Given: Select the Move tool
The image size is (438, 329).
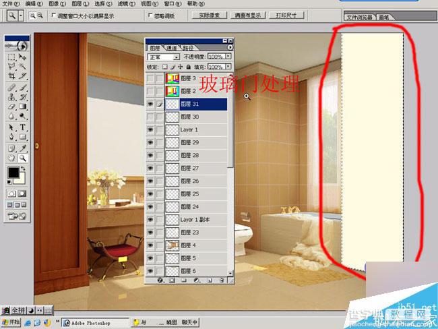Looking at the screenshot, I should (22, 57).
